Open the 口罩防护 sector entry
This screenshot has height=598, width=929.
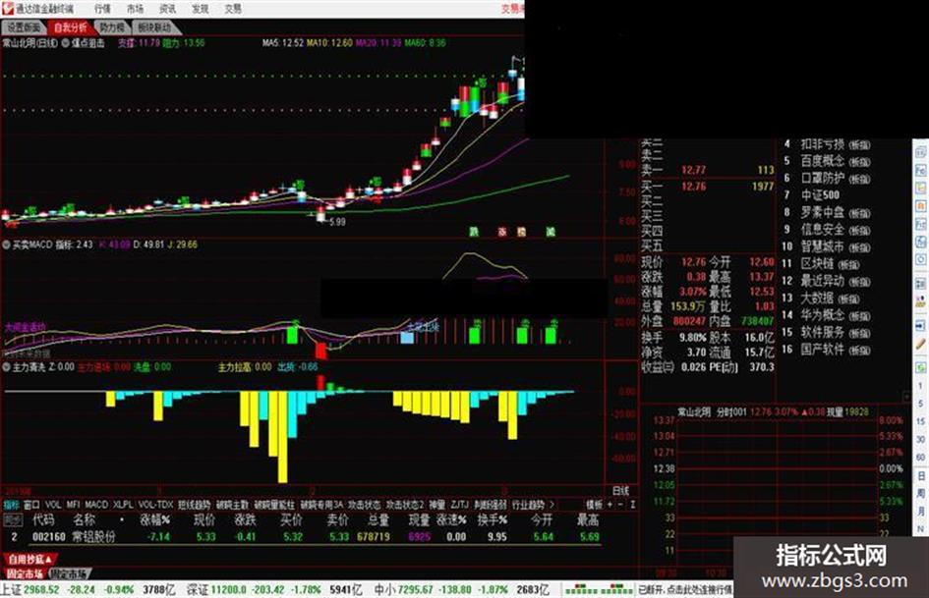[836, 178]
